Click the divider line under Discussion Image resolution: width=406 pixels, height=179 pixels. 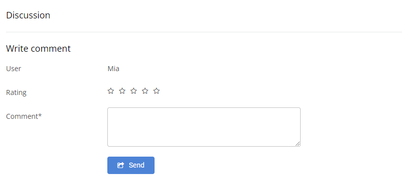[x=204, y=32]
